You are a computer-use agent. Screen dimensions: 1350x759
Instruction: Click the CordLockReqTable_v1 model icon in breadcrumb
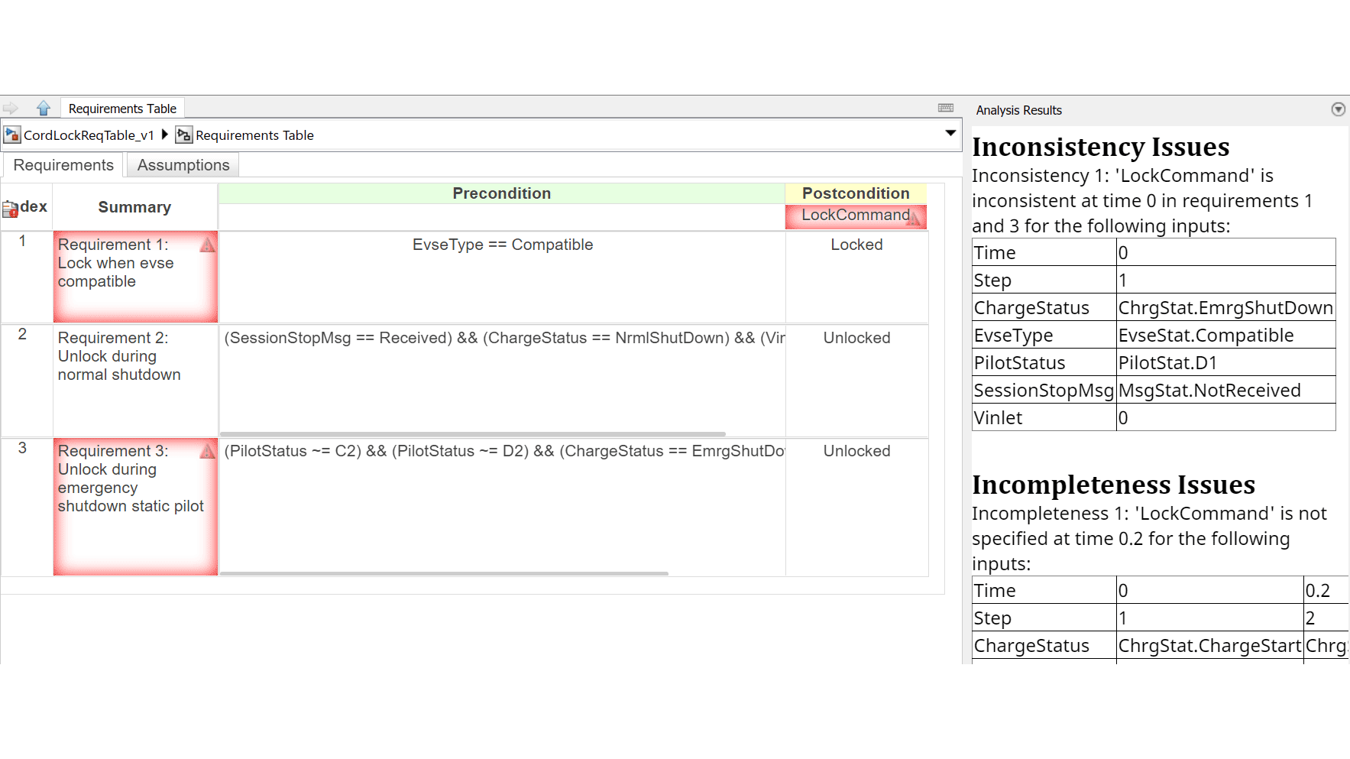click(x=12, y=135)
